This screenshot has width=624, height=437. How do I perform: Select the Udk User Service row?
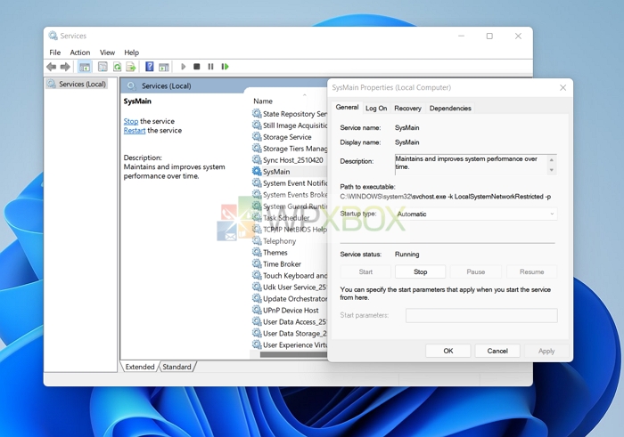point(290,287)
